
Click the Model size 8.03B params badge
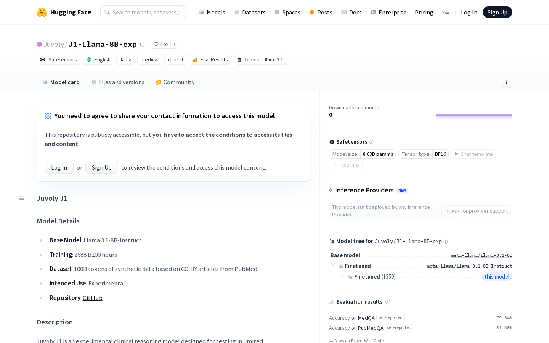(x=363, y=154)
